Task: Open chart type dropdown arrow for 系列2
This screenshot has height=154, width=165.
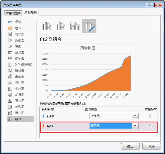Action: point(135,126)
